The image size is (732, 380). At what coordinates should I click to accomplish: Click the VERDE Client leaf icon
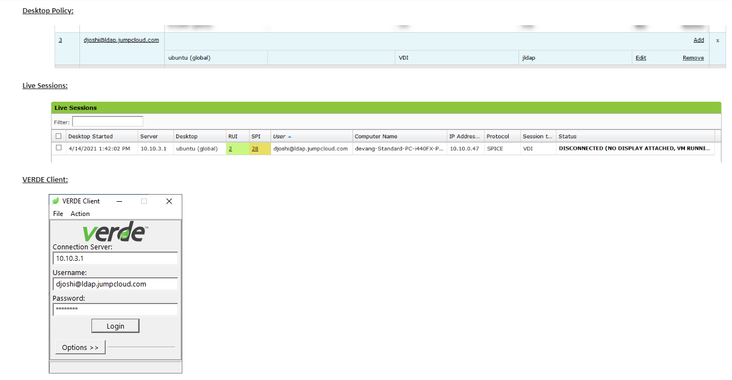tap(55, 201)
